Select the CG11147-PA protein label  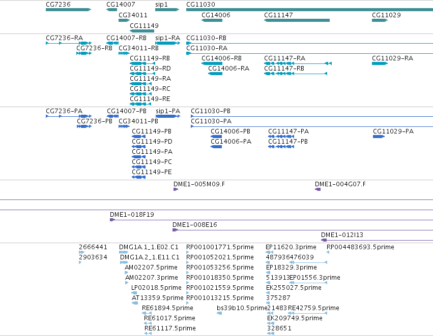288,131
